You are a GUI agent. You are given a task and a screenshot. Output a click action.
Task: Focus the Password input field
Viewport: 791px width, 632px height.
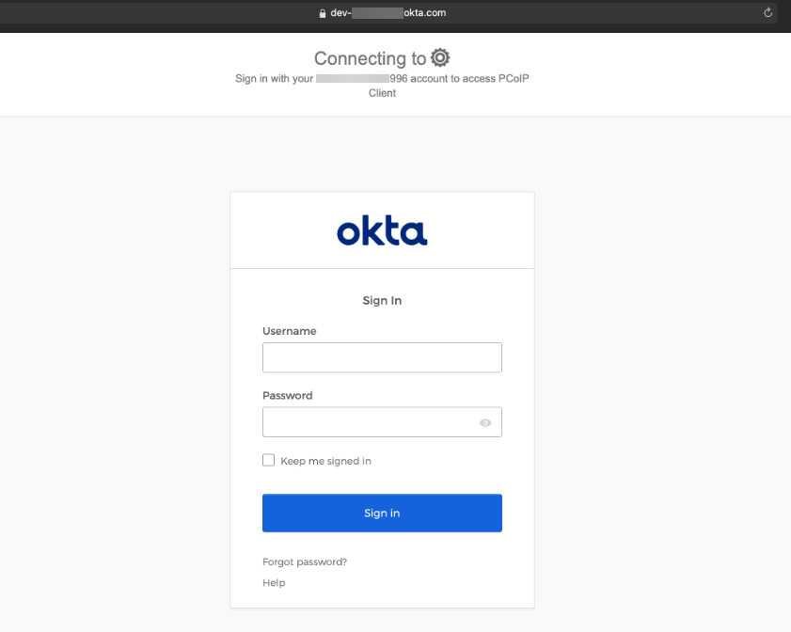click(382, 422)
